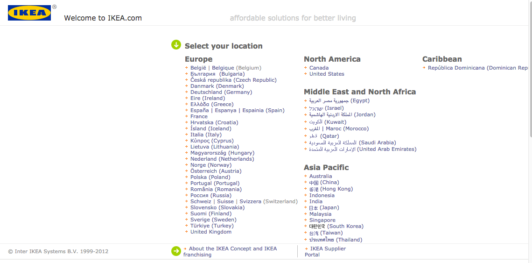
Task: Open the Belgique link for Belgium
Action: click(223, 68)
